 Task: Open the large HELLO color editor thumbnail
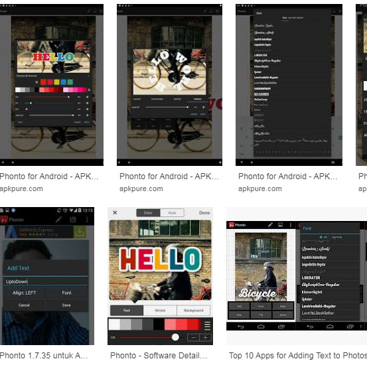tap(160, 275)
